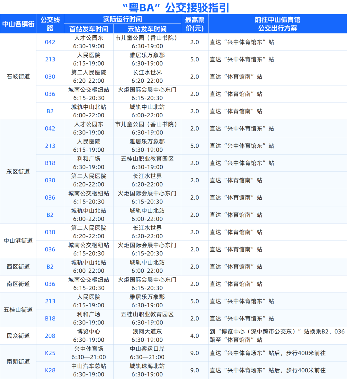347x379 pixels.
Task: Click route B18 under 东区街道
Action: (50, 163)
